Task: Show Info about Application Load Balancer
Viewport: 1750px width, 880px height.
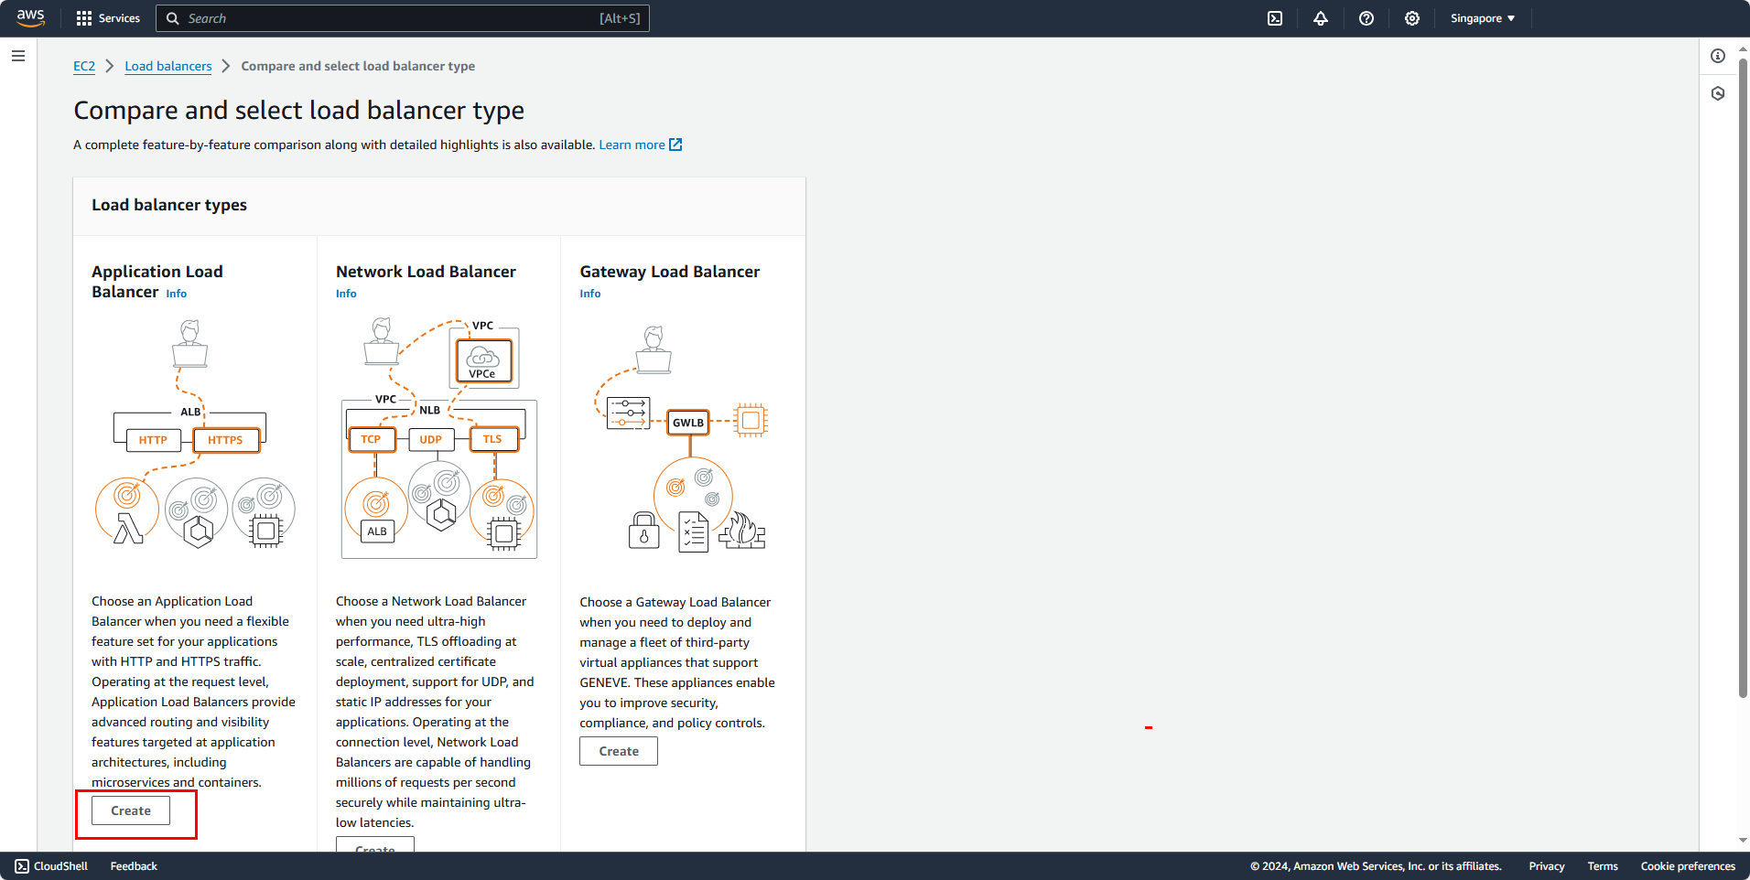Action: (x=176, y=293)
